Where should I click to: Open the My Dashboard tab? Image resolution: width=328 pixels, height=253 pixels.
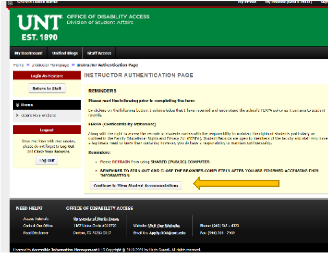point(29,53)
